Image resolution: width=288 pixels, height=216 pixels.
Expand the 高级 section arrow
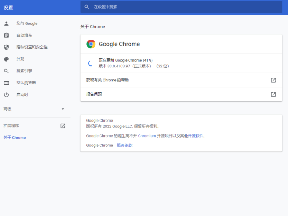(63, 109)
